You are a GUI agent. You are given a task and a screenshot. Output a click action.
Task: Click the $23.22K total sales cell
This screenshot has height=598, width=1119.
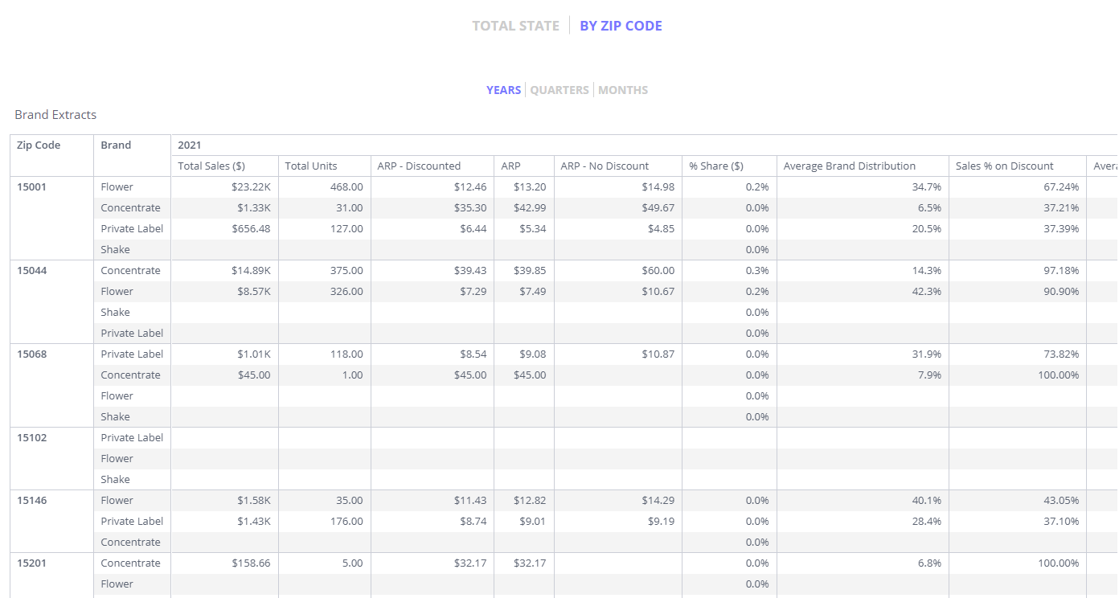point(251,187)
